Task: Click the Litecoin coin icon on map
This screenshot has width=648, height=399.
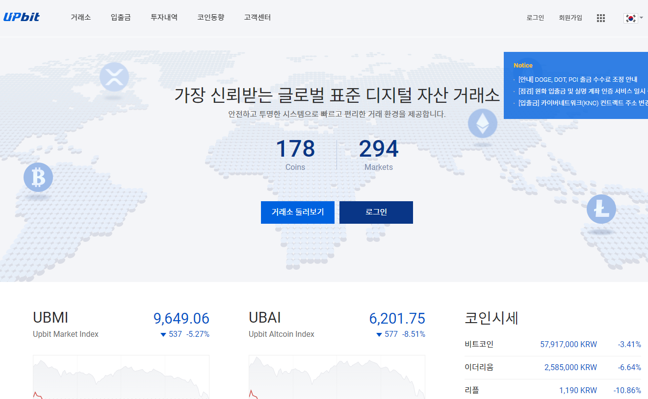Action: tap(601, 209)
